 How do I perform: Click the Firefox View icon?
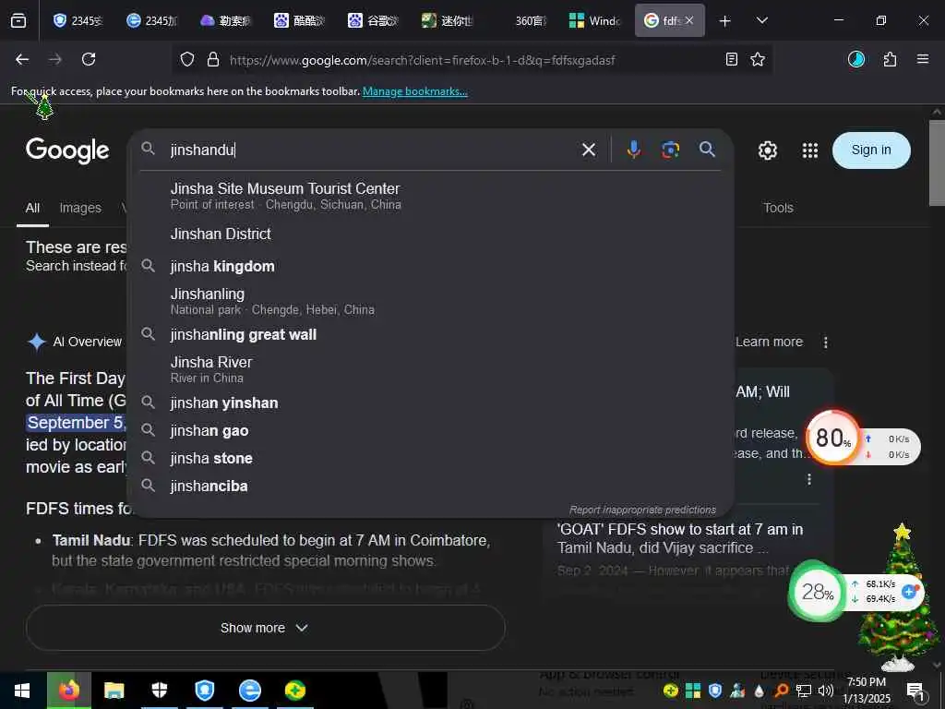(18, 20)
